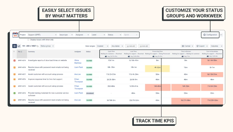Click calendar icon under Processing Time header
Image resolution: width=233 pixels, height=132 pixels.
(153, 56)
